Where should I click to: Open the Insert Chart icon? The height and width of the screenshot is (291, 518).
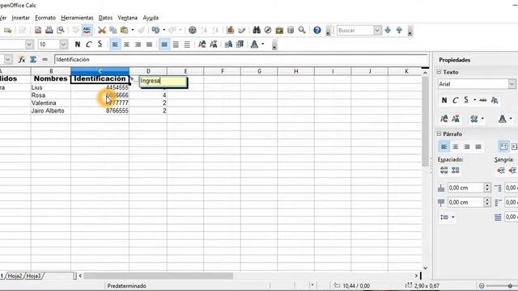point(231,31)
